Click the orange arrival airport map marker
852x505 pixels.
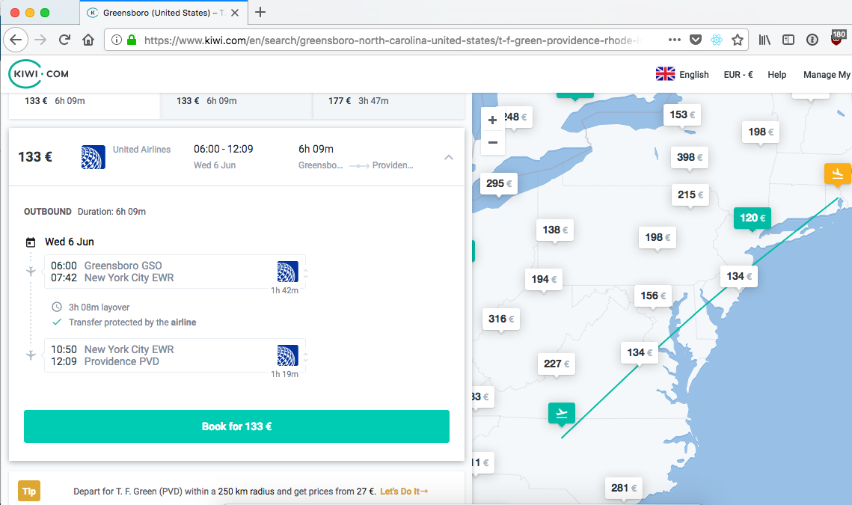(x=837, y=174)
